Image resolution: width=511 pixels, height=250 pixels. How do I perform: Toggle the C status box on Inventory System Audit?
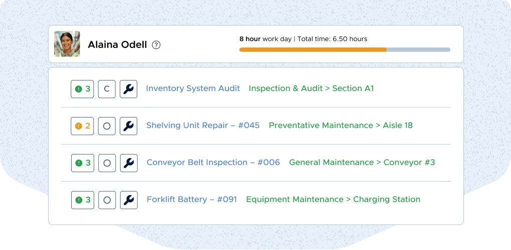pyautogui.click(x=107, y=89)
